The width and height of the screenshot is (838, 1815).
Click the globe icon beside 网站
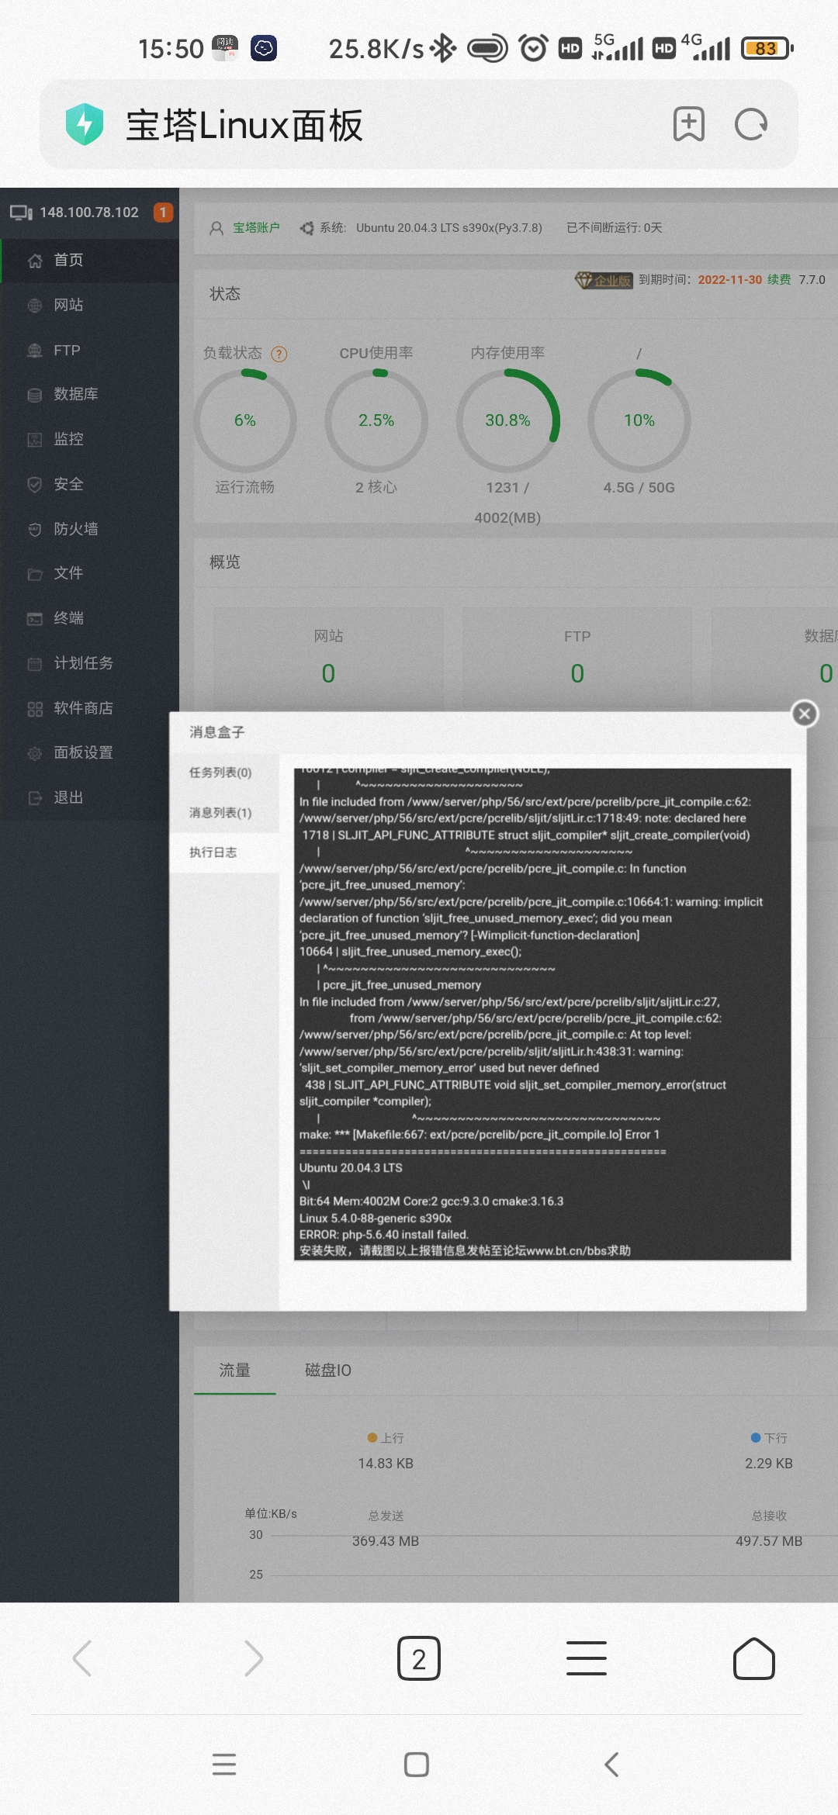point(35,306)
